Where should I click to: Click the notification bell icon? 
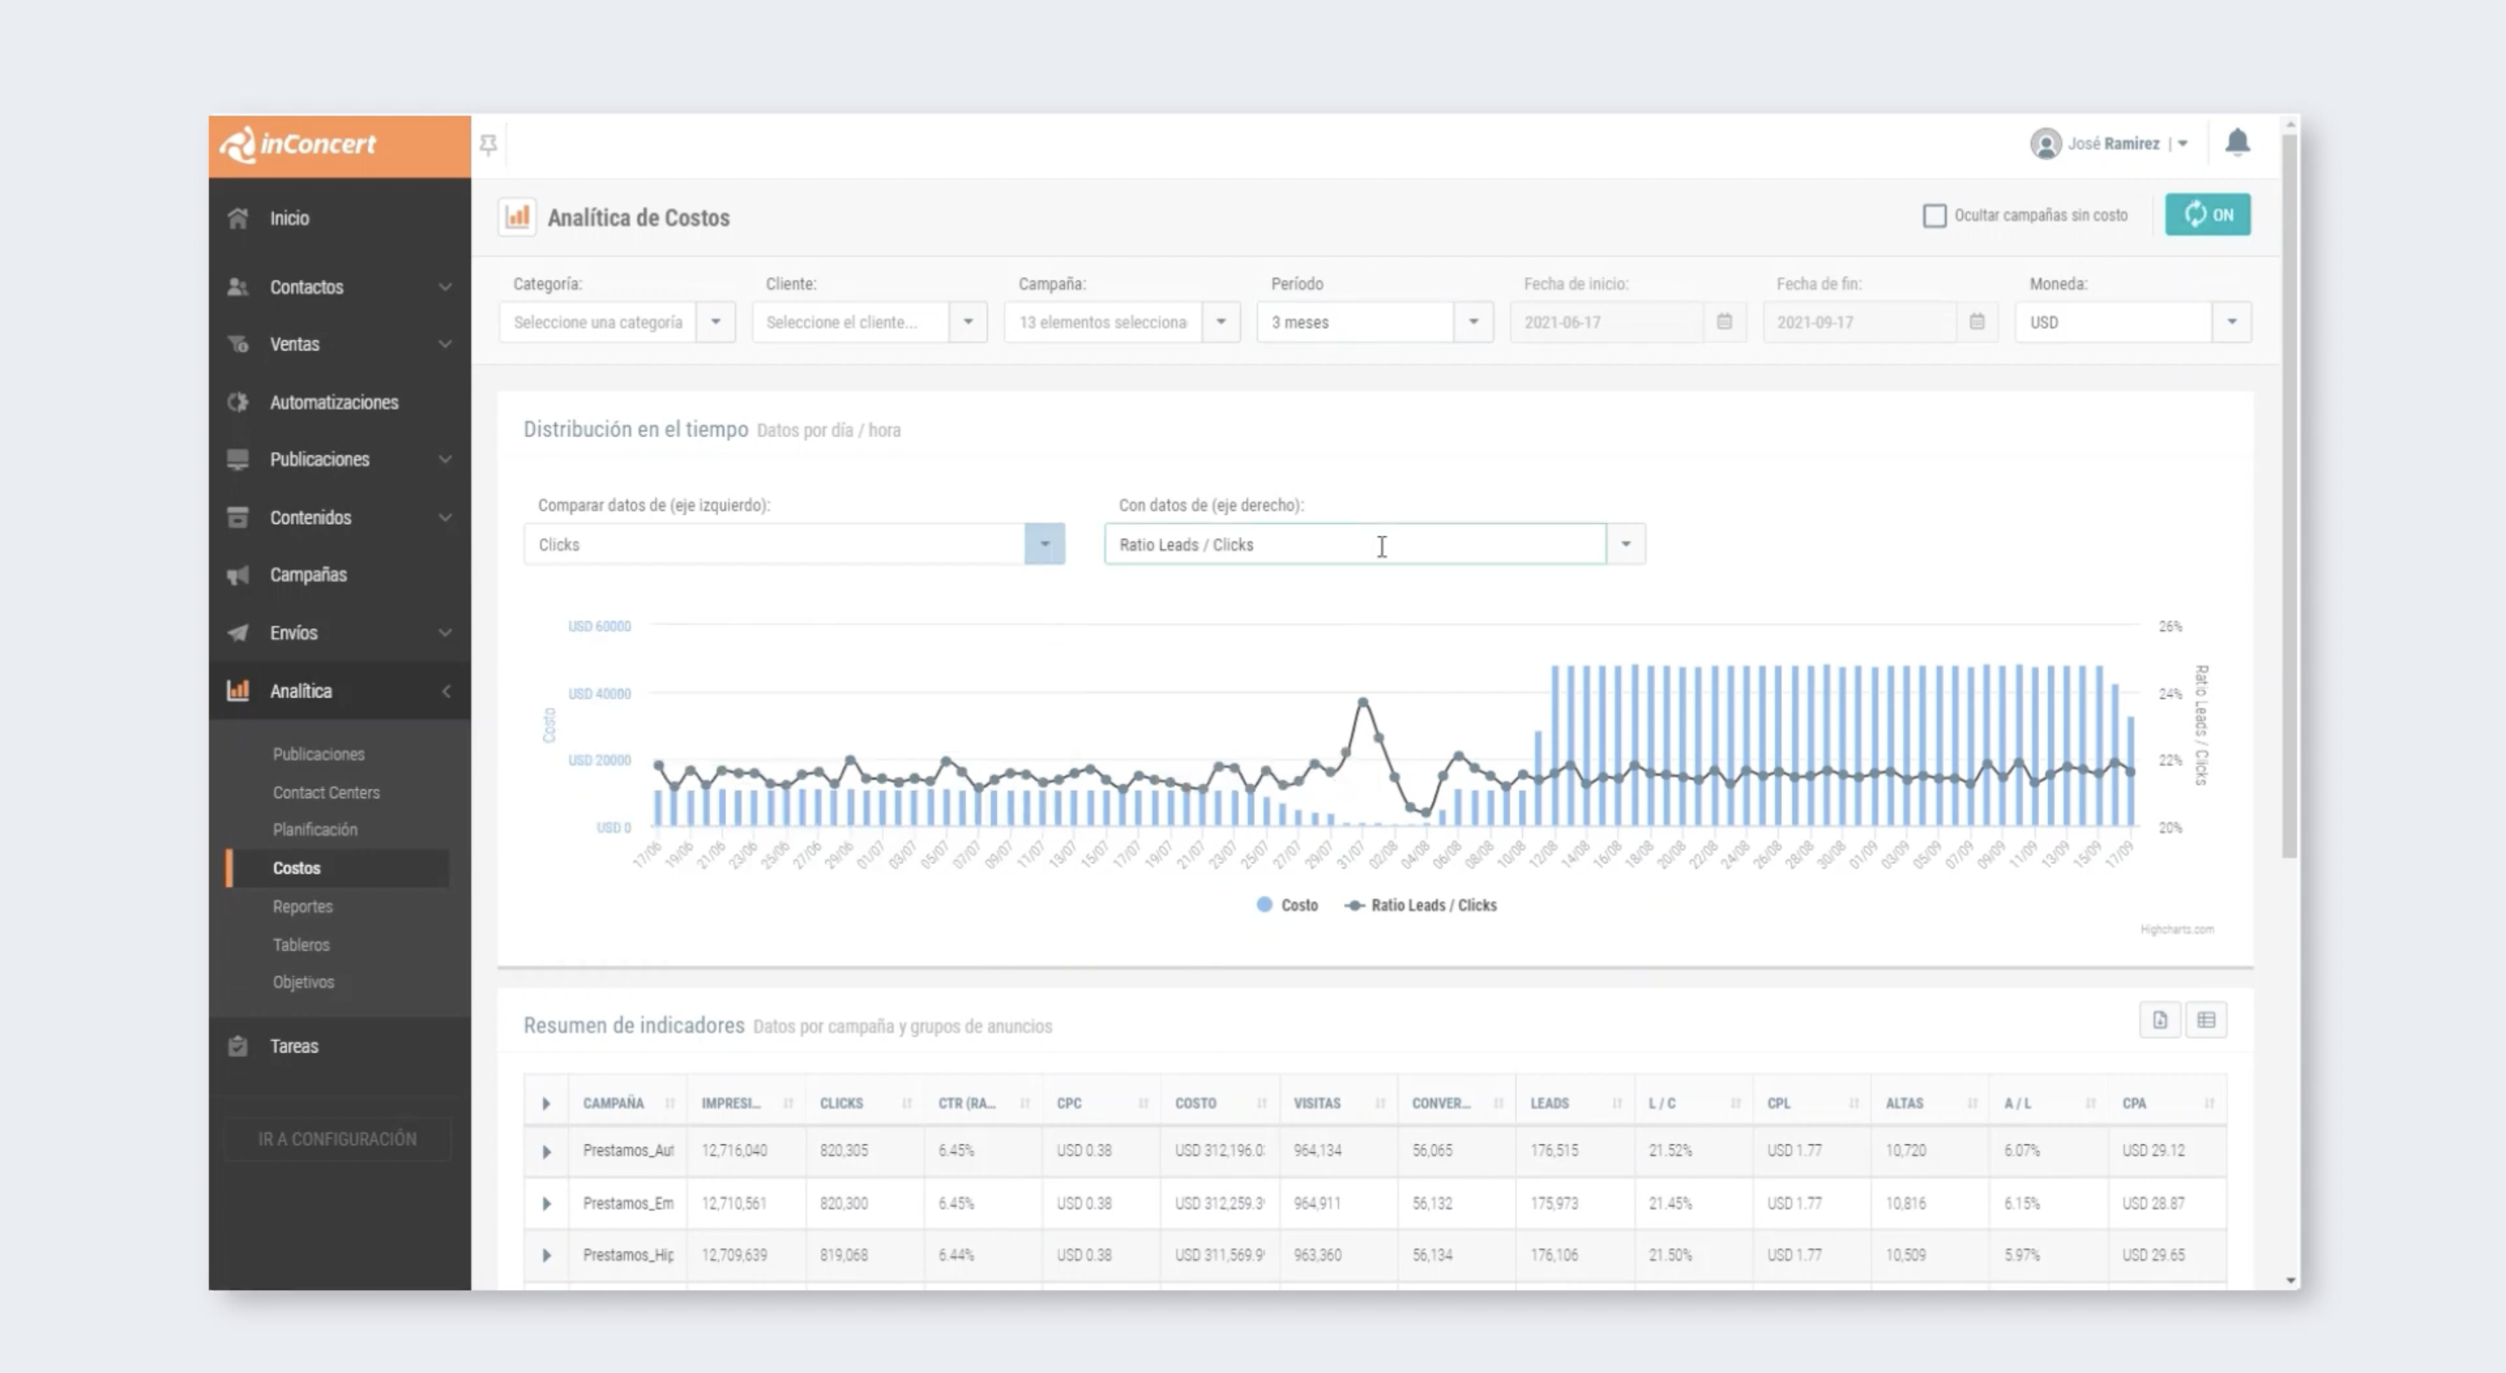2236,143
